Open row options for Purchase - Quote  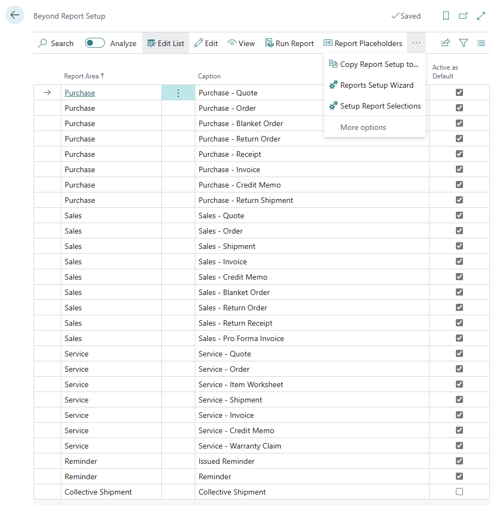pyautogui.click(x=178, y=93)
